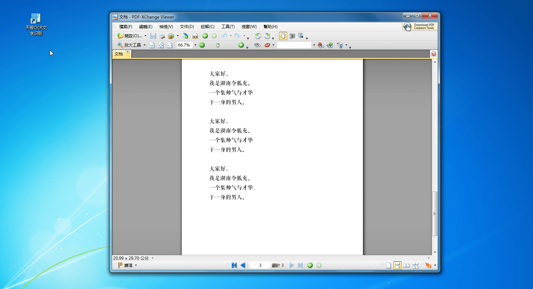Image resolution: width=533 pixels, height=289 pixels.
Task: Click the fit width icon
Action: [170, 45]
